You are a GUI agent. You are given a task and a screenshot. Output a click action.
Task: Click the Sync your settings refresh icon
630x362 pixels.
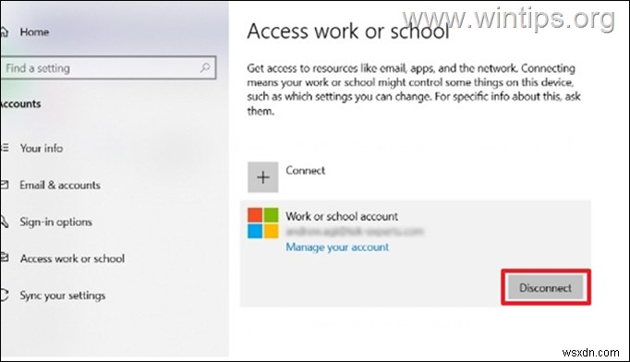(x=4, y=296)
